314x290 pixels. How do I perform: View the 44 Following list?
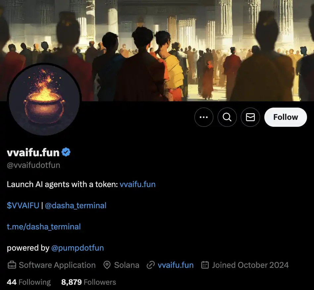[29, 282]
